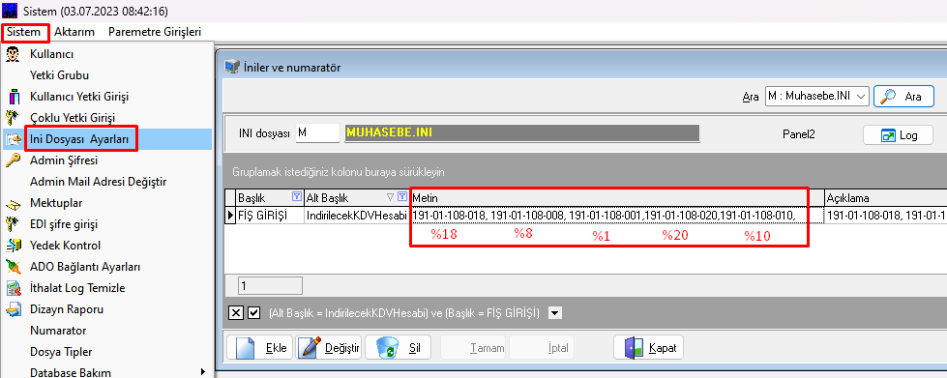Click Çoklu Yetki Girişi icon
The height and width of the screenshot is (378, 947).
(13, 118)
